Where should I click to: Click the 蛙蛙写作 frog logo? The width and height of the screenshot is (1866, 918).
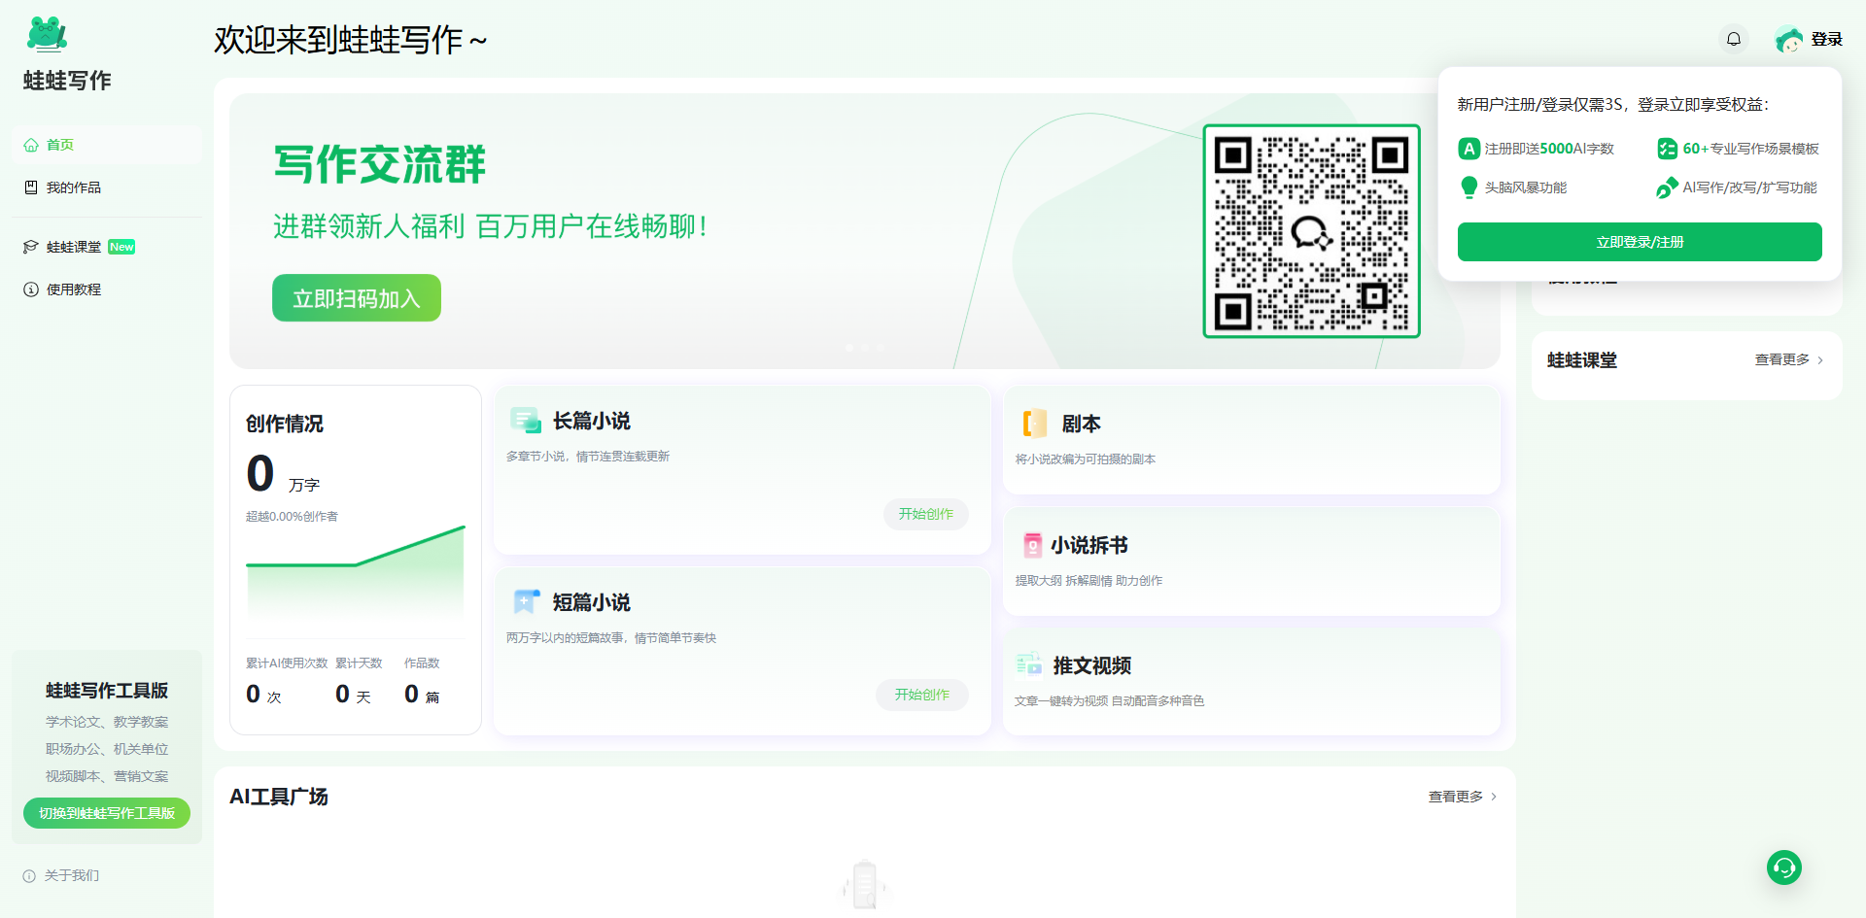click(x=46, y=34)
